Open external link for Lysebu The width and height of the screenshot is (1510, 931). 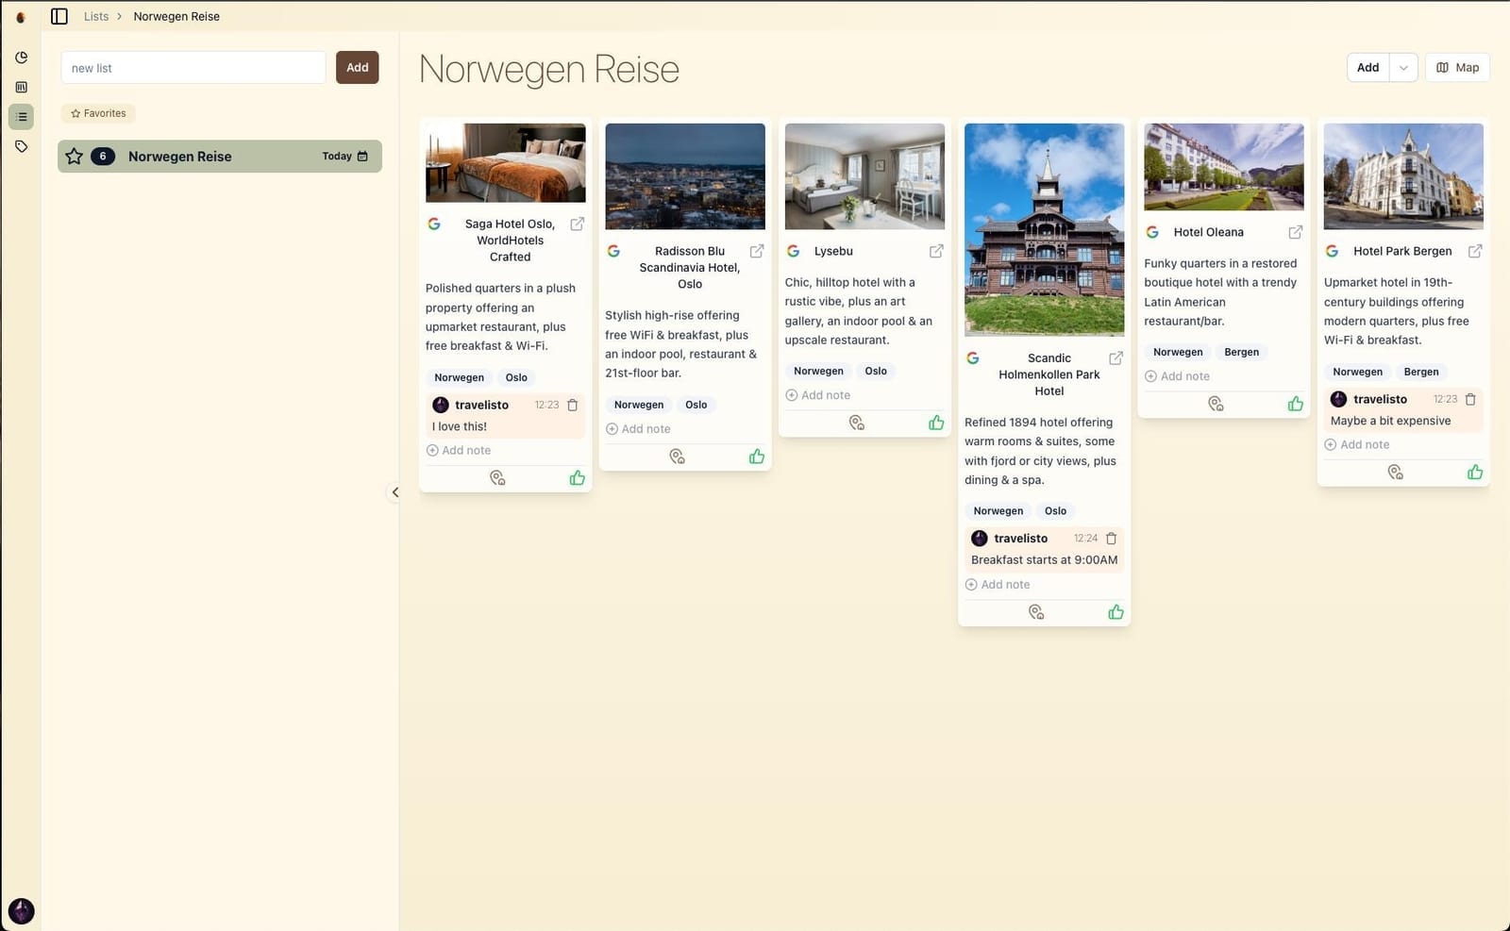point(936,251)
